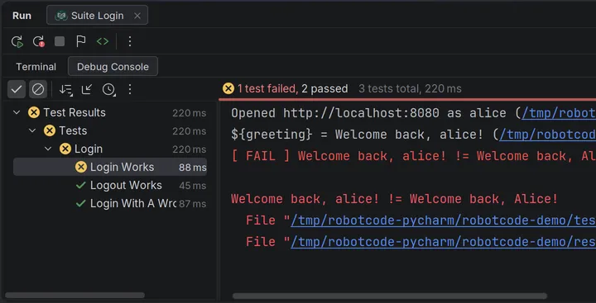Open the test history clock dropdown

109,89
